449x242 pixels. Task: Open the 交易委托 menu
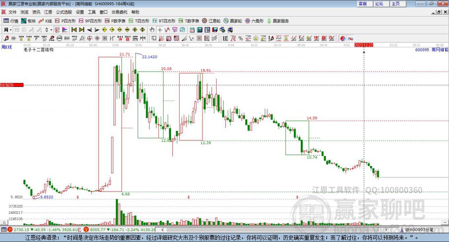pyautogui.click(x=119, y=12)
